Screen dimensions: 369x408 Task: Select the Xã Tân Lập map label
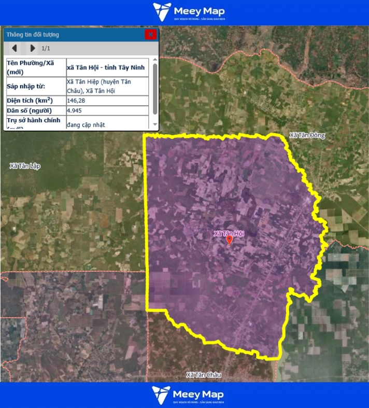pyautogui.click(x=25, y=166)
